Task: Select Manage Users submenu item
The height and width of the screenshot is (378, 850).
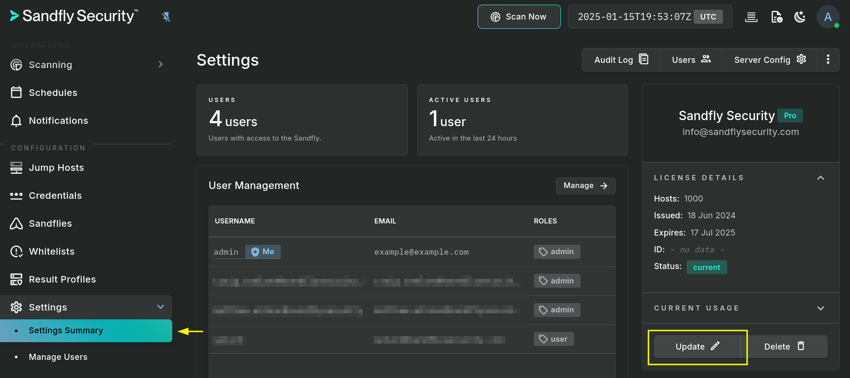Action: coord(86,357)
